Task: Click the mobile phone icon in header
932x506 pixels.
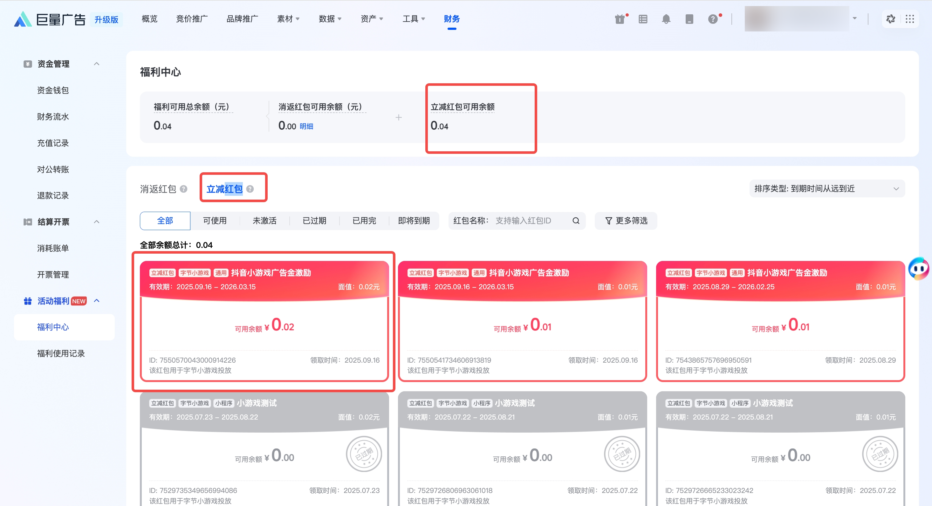Action: (x=689, y=19)
